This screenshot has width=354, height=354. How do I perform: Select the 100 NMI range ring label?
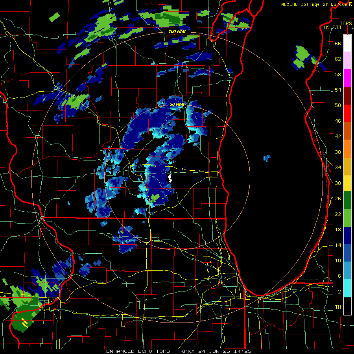(177, 31)
